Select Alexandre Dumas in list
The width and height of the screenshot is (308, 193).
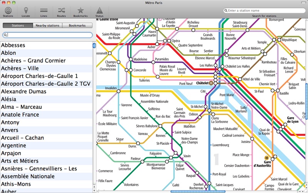[x=46, y=91]
